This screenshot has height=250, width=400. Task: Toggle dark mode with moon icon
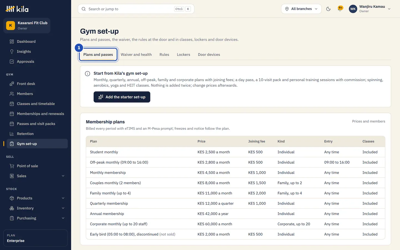[328, 9]
